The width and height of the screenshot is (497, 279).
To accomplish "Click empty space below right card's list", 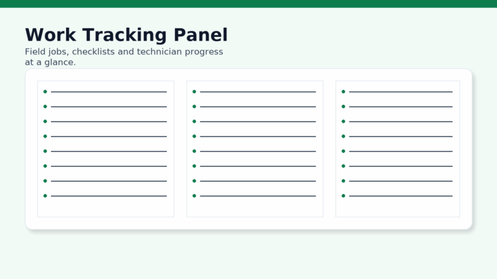I will click(x=397, y=207).
